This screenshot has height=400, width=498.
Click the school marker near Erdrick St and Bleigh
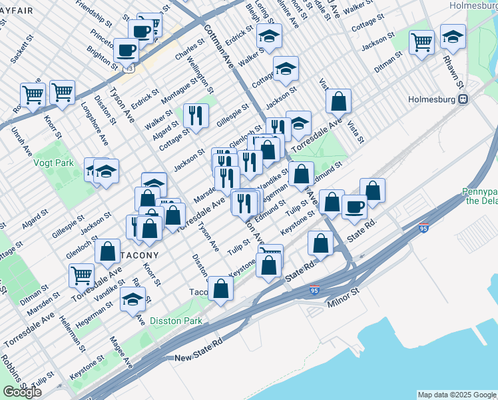coord(270,36)
